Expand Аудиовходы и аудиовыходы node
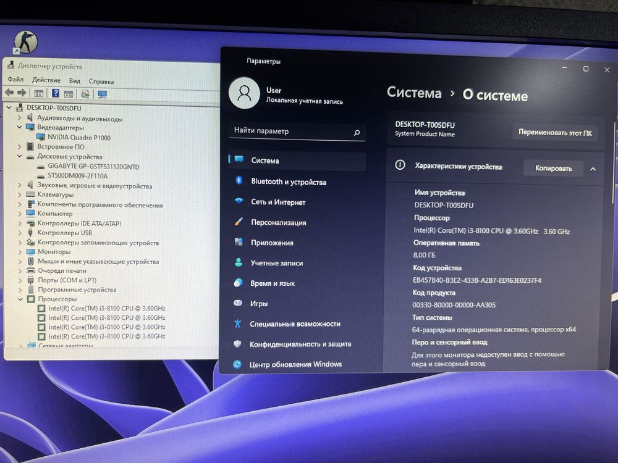 19,117
